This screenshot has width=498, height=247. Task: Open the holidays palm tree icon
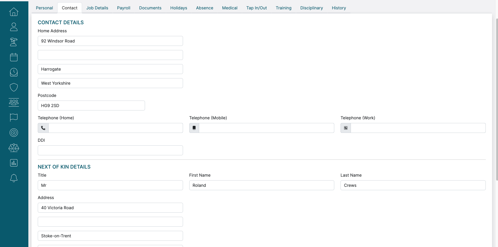(x=14, y=42)
